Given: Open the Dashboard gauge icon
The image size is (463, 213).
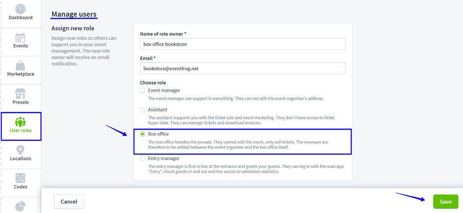Looking at the screenshot, I should click(20, 8).
